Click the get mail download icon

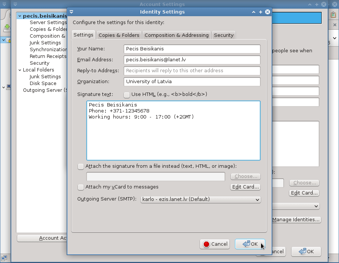pyautogui.click(x=7, y=28)
